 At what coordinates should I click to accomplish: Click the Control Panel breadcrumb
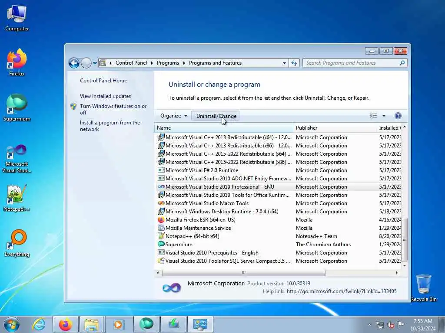(131, 63)
